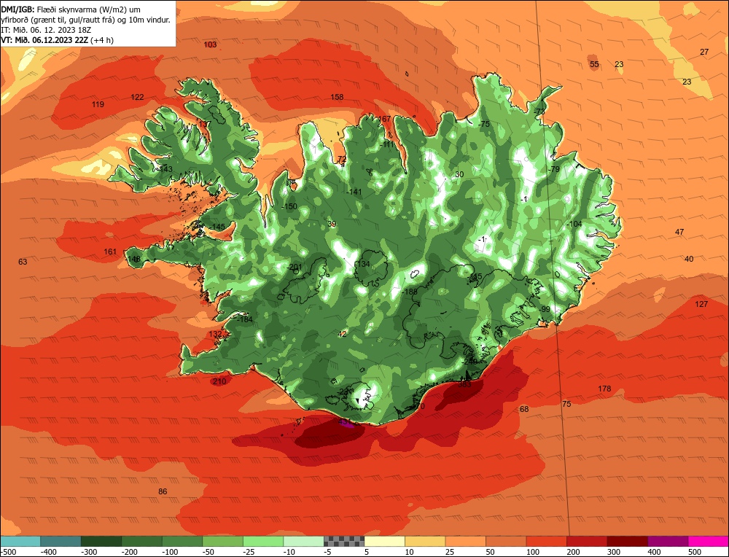The height and width of the screenshot is (557, 729).
Task: Select the -104 value on the map
Action: click(x=574, y=224)
